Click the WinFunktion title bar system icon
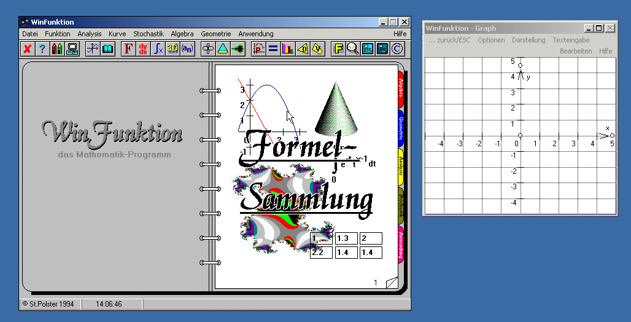 click(25, 22)
